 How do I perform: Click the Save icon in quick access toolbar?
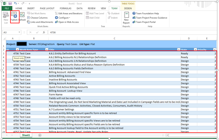[10, 3]
